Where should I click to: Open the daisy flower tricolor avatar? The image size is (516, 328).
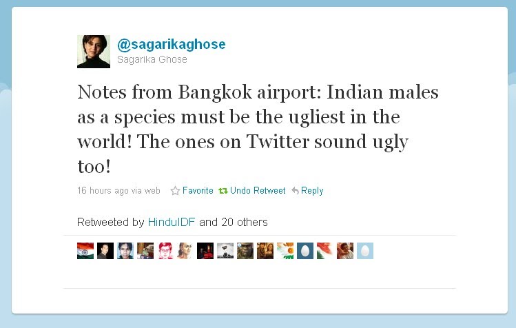click(x=285, y=251)
